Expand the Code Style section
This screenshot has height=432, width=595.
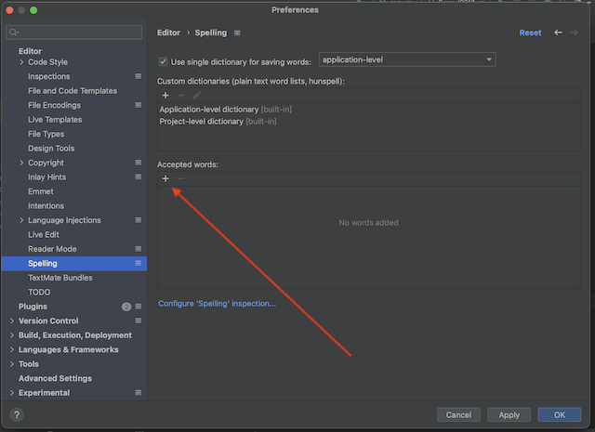(21, 62)
